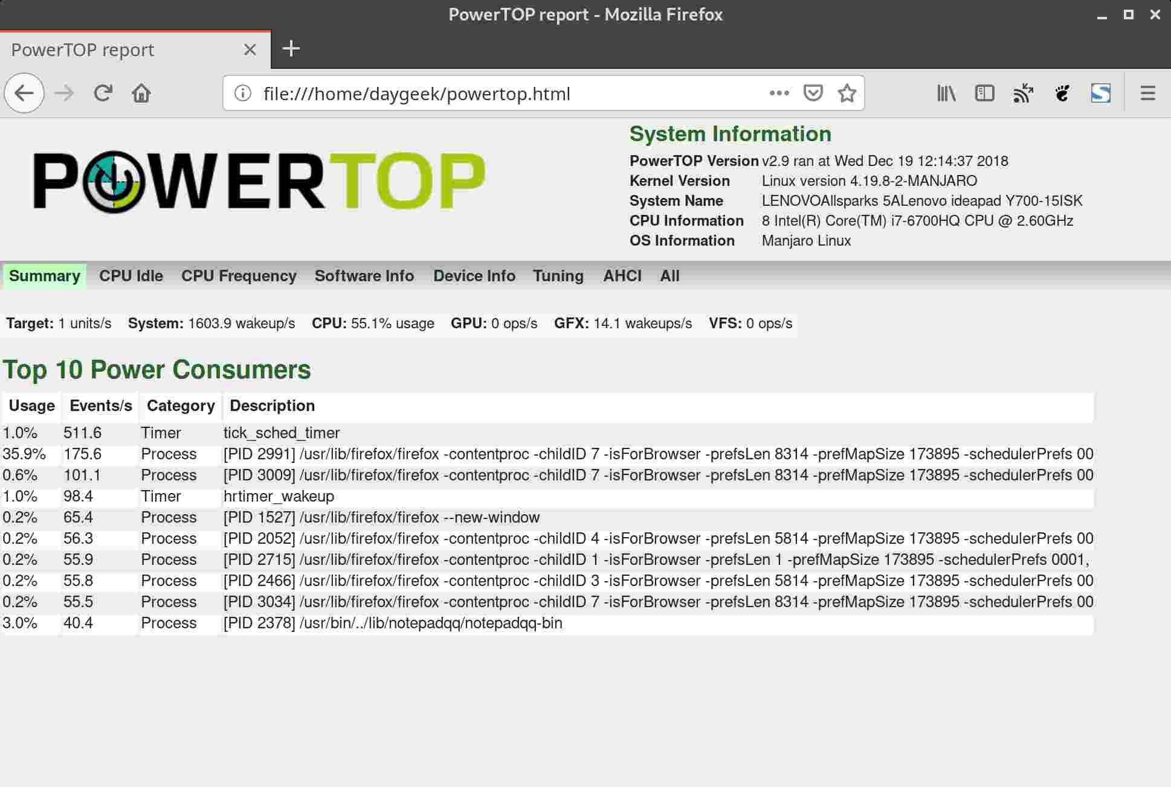Click the GNOME footprint extension icon

pyautogui.click(x=1062, y=93)
